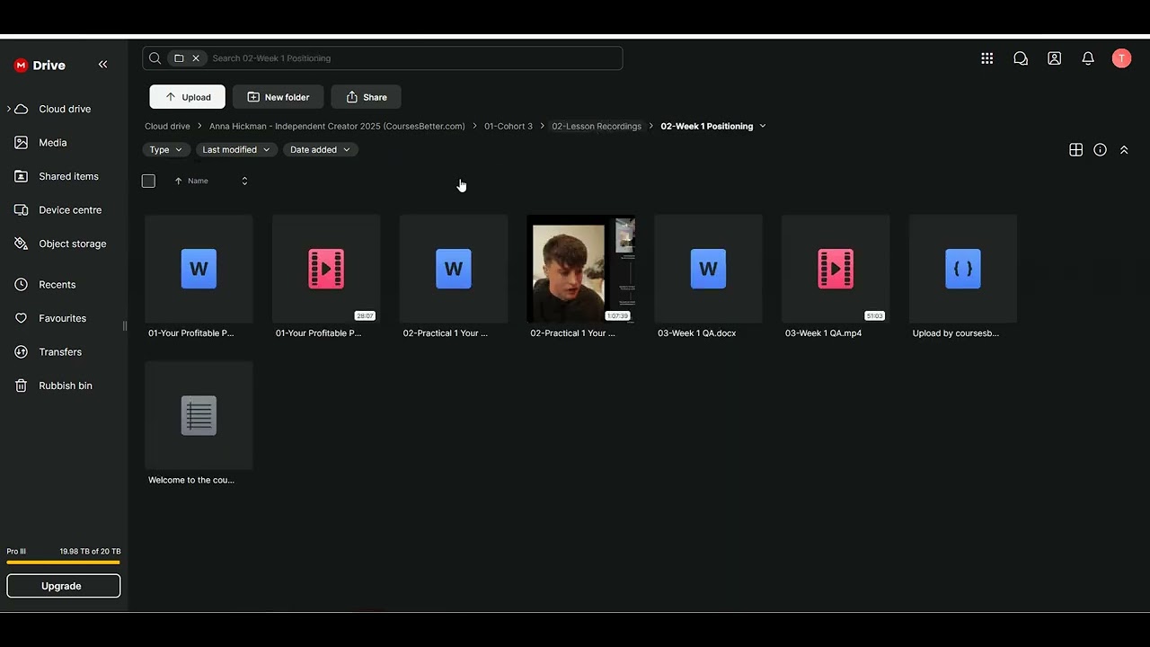Viewport: 1150px width, 647px height.
Task: Click the Upgrade button
Action: point(63,586)
